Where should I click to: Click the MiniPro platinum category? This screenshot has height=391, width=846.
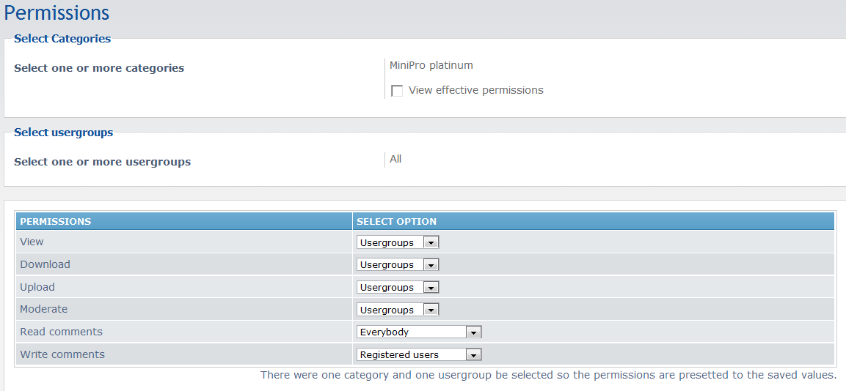(431, 65)
